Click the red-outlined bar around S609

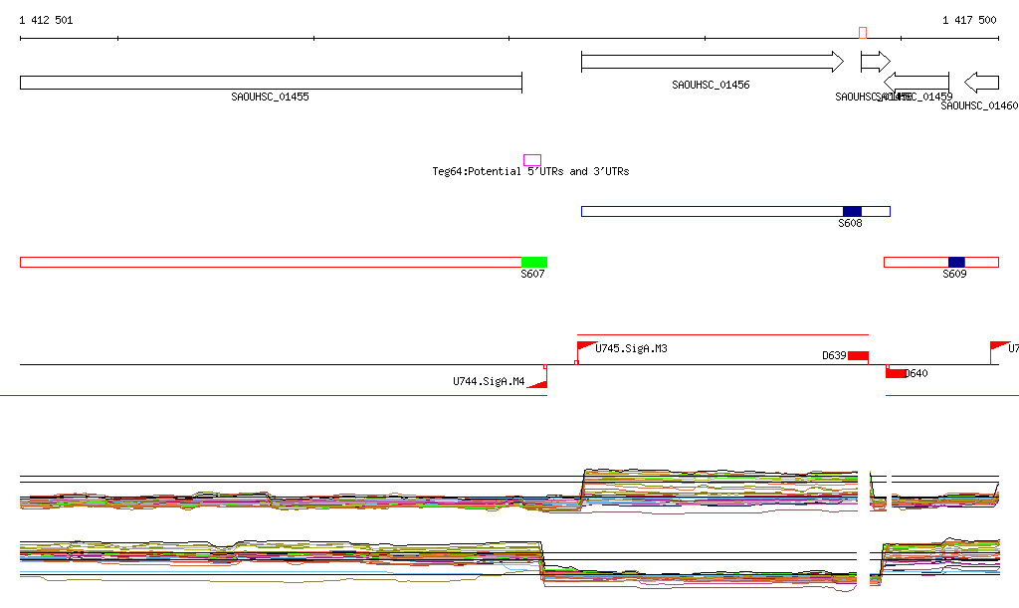coord(941,263)
